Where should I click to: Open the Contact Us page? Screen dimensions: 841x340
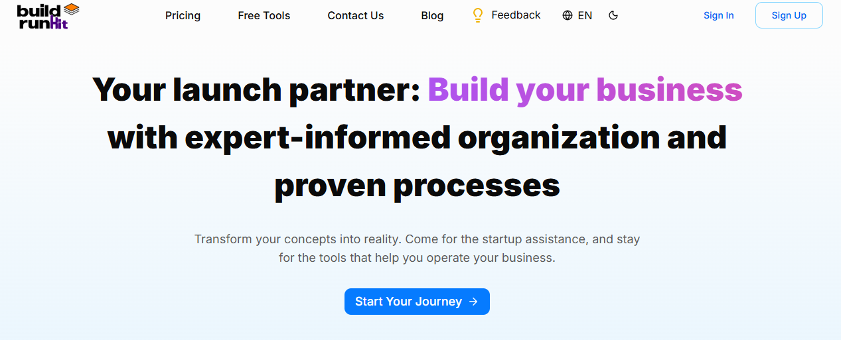click(x=355, y=15)
